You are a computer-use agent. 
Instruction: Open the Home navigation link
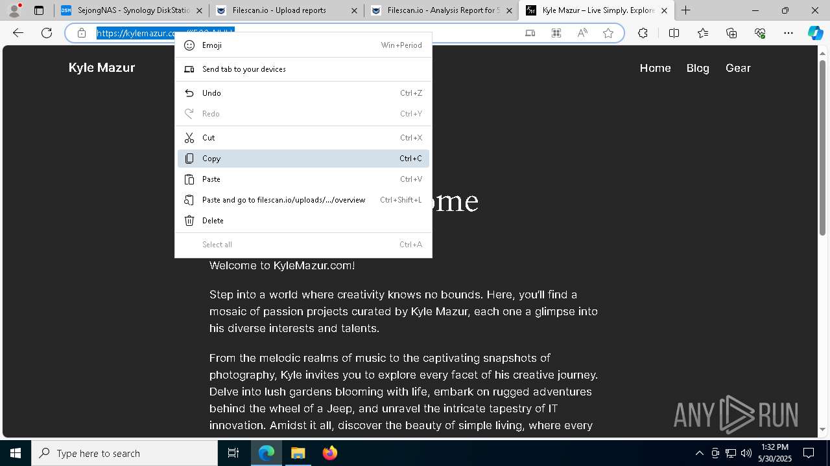[x=655, y=68]
